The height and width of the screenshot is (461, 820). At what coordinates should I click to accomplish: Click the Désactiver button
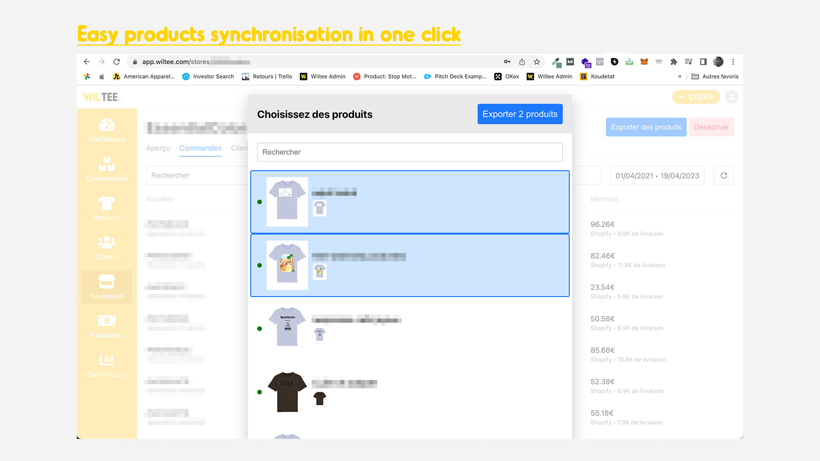click(711, 127)
